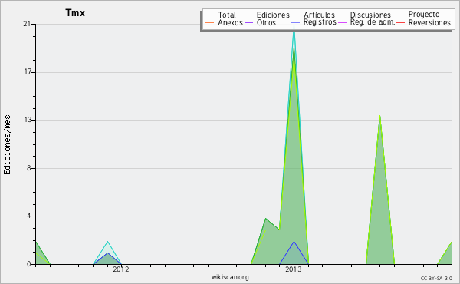The width and height of the screenshot is (460, 284).
Task: Click the Ediciones/mes axis label
Action: [x=7, y=145]
